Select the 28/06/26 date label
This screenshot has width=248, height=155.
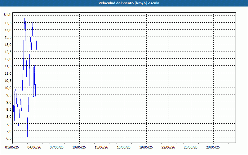pyautogui.click(x=213, y=148)
